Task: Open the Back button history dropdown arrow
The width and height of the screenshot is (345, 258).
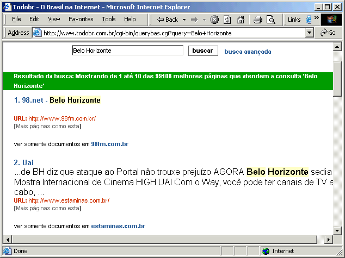Action: pos(184,20)
